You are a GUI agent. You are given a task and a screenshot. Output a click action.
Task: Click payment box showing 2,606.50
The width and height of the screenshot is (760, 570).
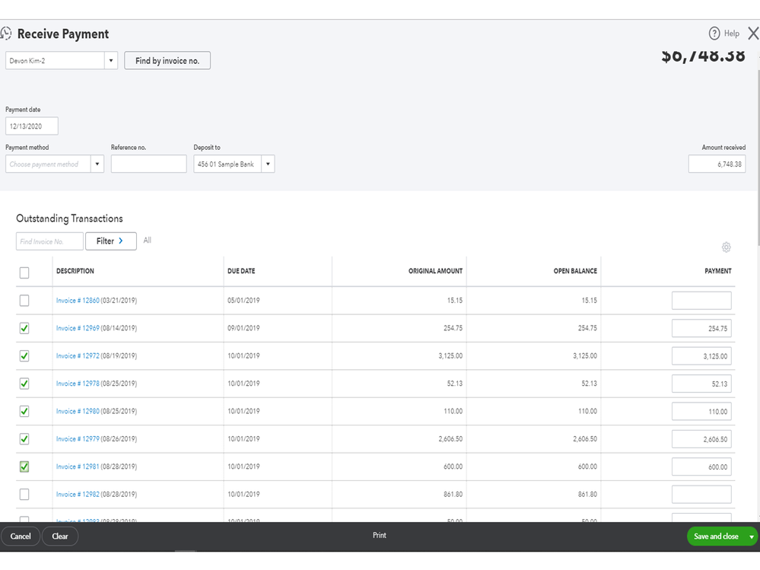[701, 438]
